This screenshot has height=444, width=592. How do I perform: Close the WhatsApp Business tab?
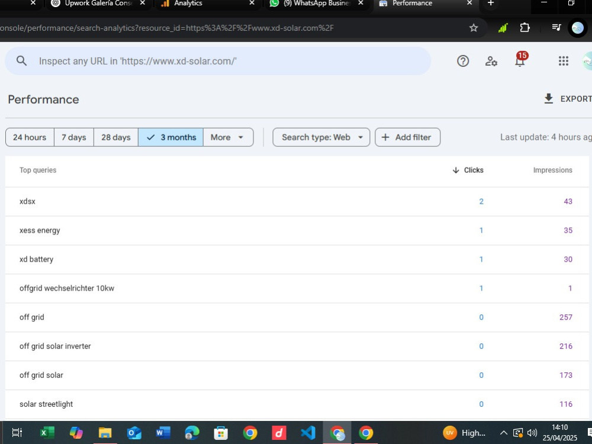(x=361, y=3)
